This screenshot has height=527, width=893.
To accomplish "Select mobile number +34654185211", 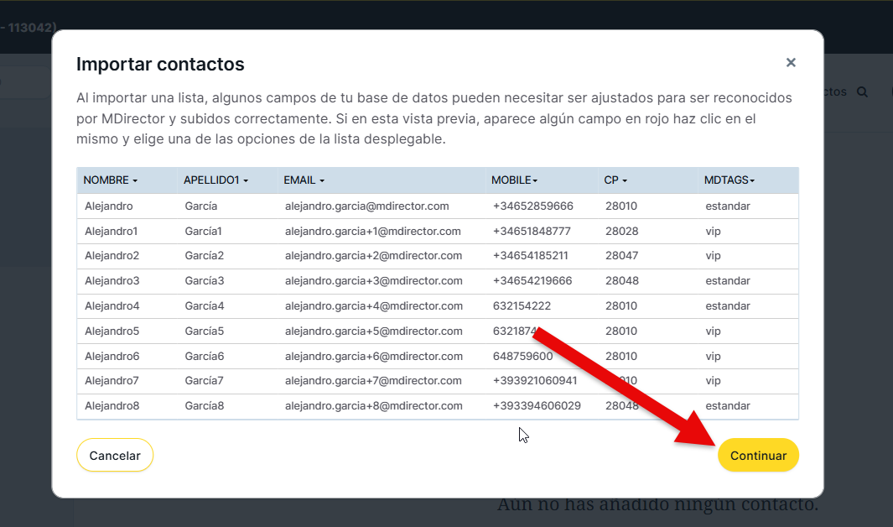I will [530, 256].
